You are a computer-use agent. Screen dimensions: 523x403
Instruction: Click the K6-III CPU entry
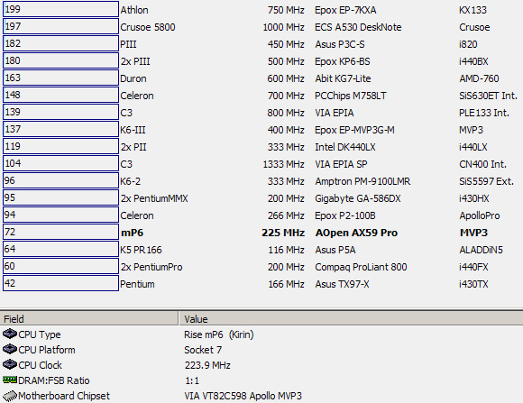(133, 130)
